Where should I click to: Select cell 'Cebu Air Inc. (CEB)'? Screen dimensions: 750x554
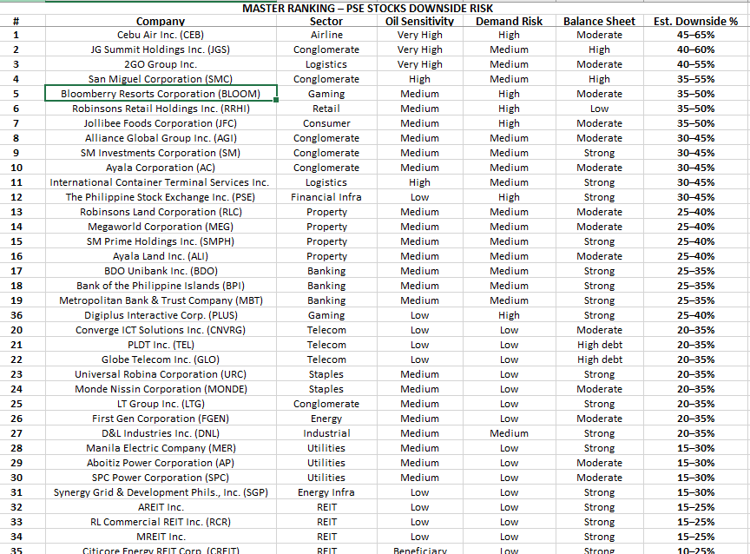[x=161, y=35]
